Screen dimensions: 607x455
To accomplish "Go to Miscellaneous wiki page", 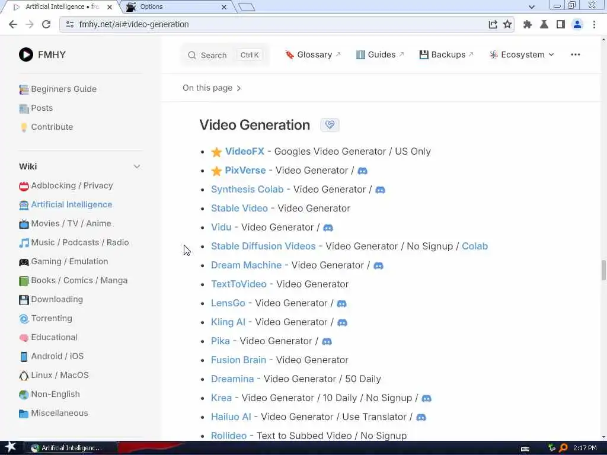I will click(x=53, y=413).
